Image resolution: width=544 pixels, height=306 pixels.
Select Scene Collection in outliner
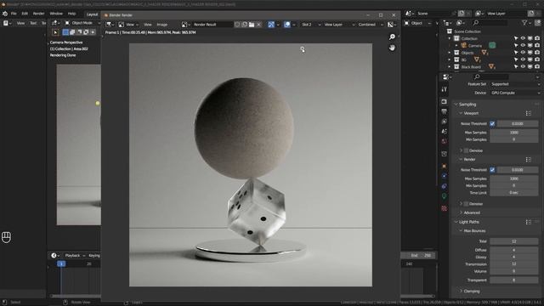467,31
